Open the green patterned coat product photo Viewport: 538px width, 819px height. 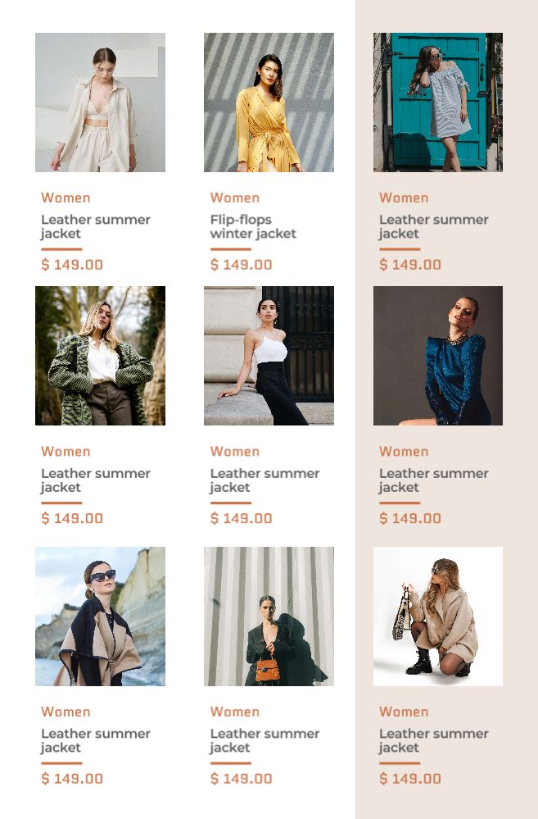100,356
